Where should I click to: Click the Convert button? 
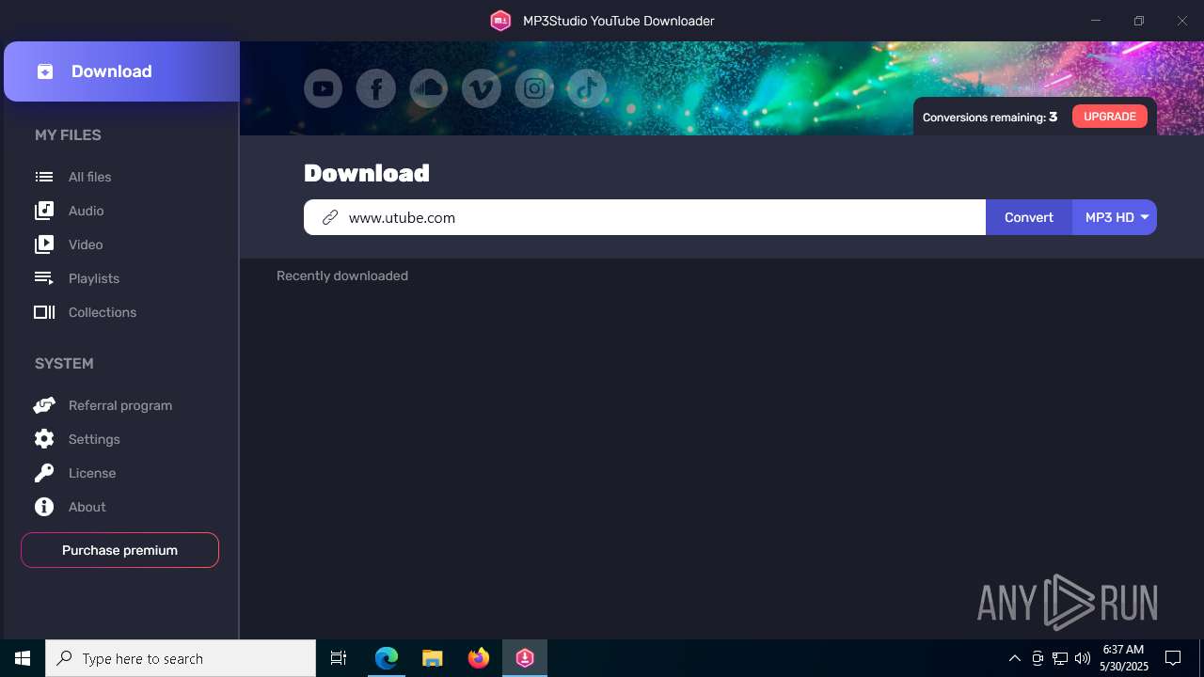(x=1028, y=217)
